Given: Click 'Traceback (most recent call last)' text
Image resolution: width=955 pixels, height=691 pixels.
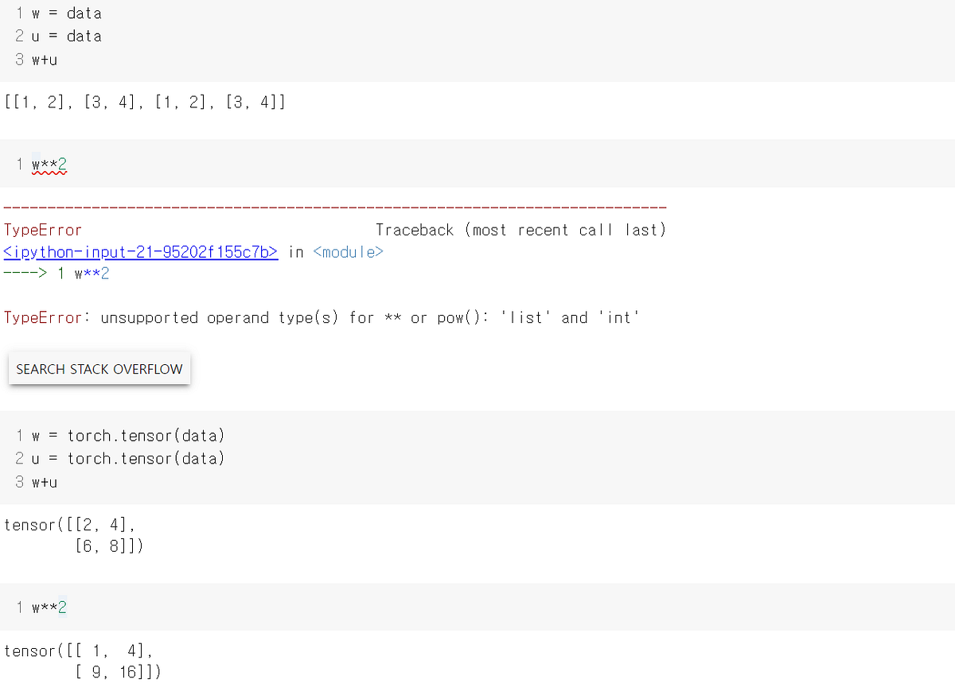Looking at the screenshot, I should pos(520,230).
